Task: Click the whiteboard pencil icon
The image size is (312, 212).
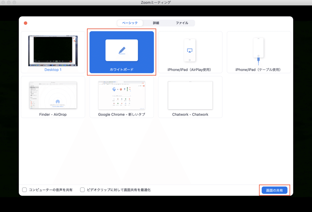Action: tap(121, 50)
